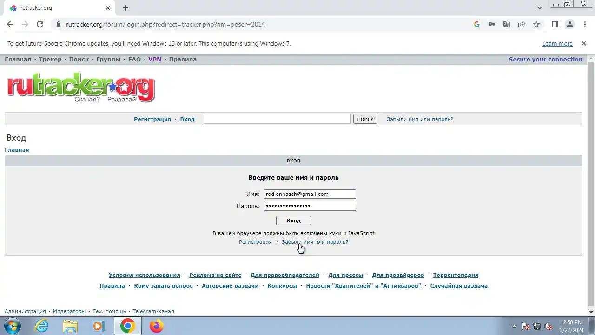The height and width of the screenshot is (335, 595).
Task: Open VPN menu item
Action: (x=155, y=59)
